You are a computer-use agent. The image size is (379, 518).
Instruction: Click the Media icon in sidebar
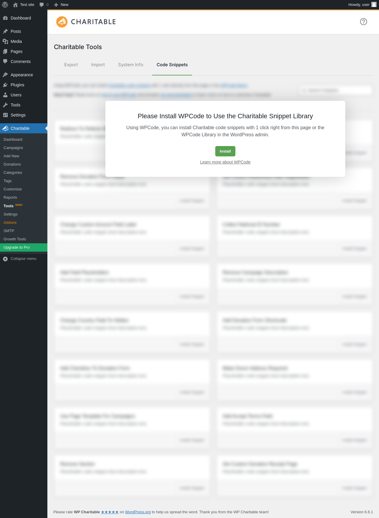click(x=5, y=41)
